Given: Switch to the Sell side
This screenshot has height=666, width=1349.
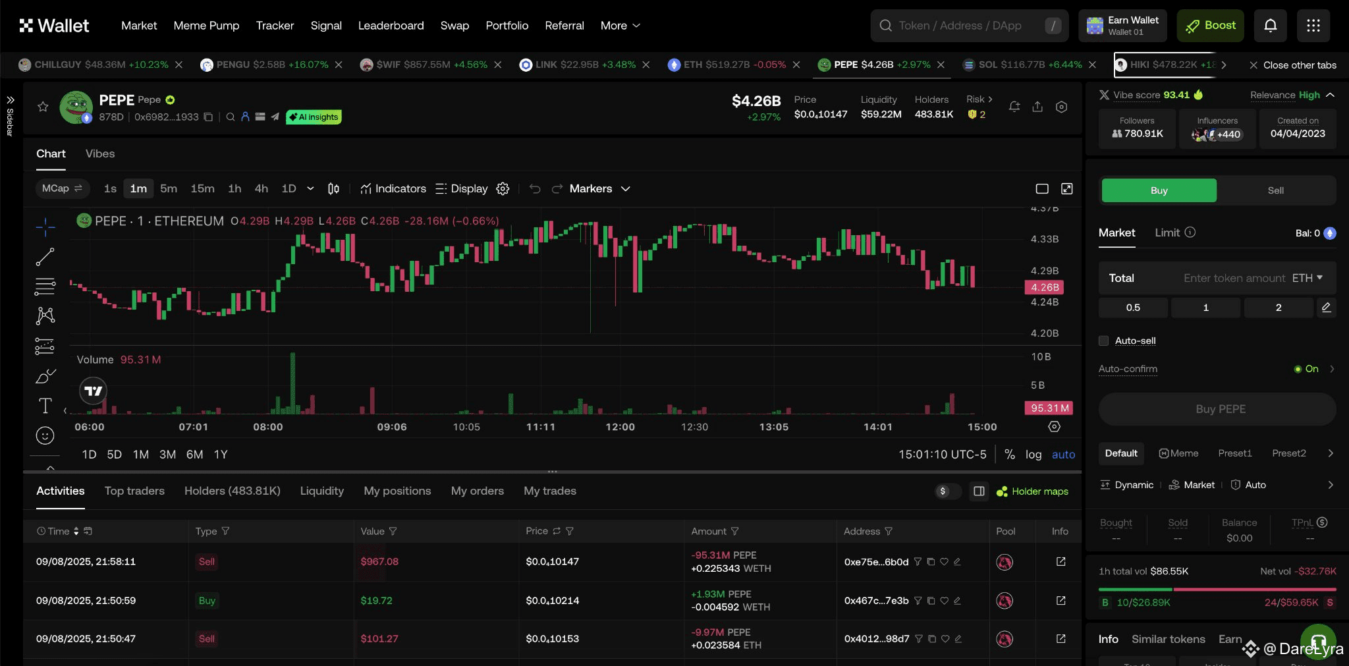Looking at the screenshot, I should 1275,190.
